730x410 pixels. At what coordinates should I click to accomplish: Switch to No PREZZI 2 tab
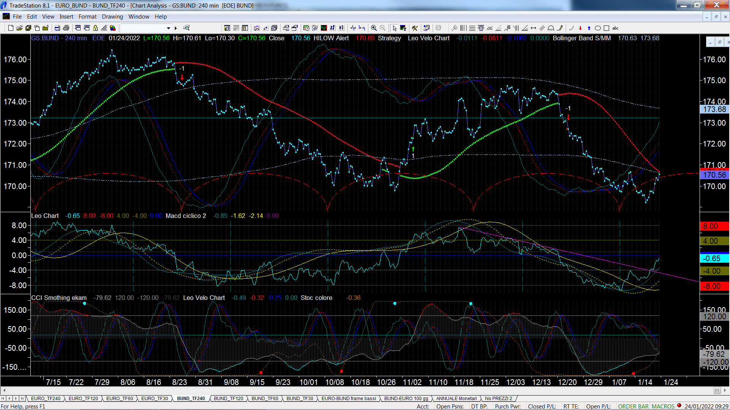498,398
